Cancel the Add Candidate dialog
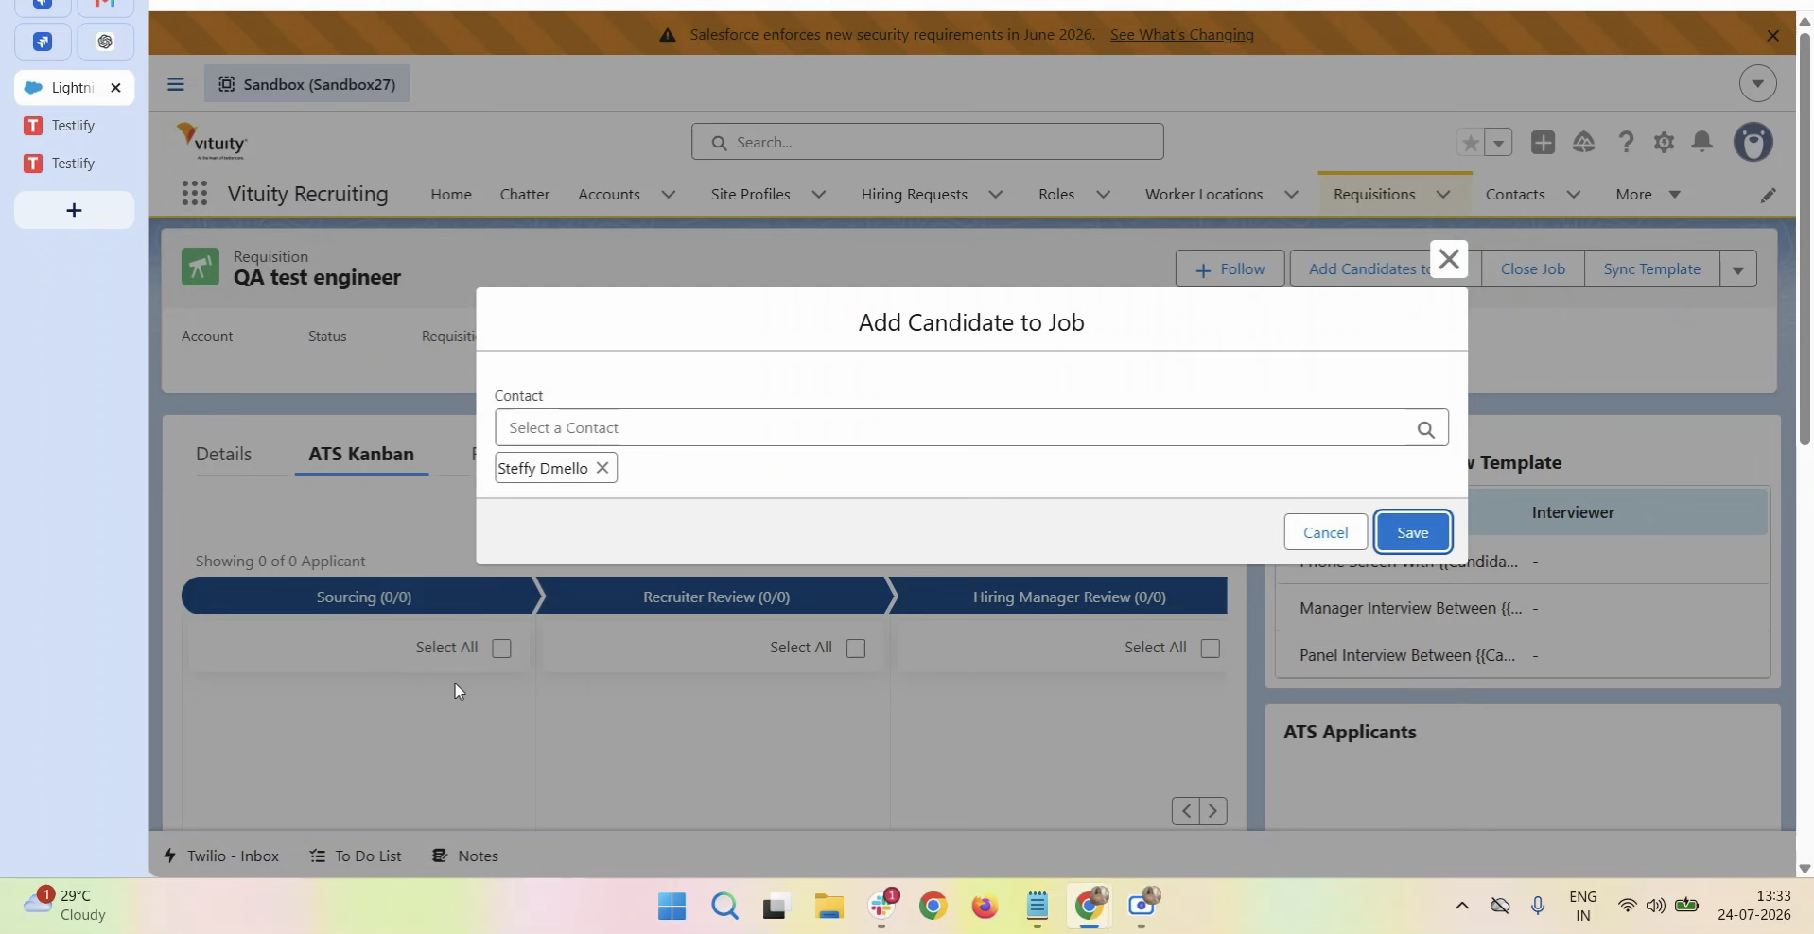Image resolution: width=1814 pixels, height=934 pixels. pyautogui.click(x=1325, y=532)
